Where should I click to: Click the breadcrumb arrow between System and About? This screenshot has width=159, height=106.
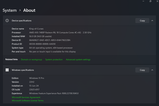(x=20, y=11)
